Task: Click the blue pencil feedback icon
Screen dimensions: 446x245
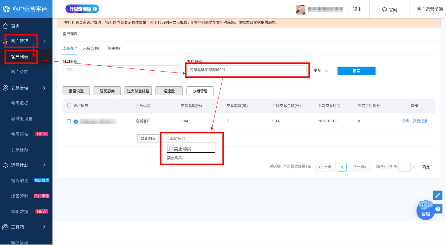Action: 438,195
